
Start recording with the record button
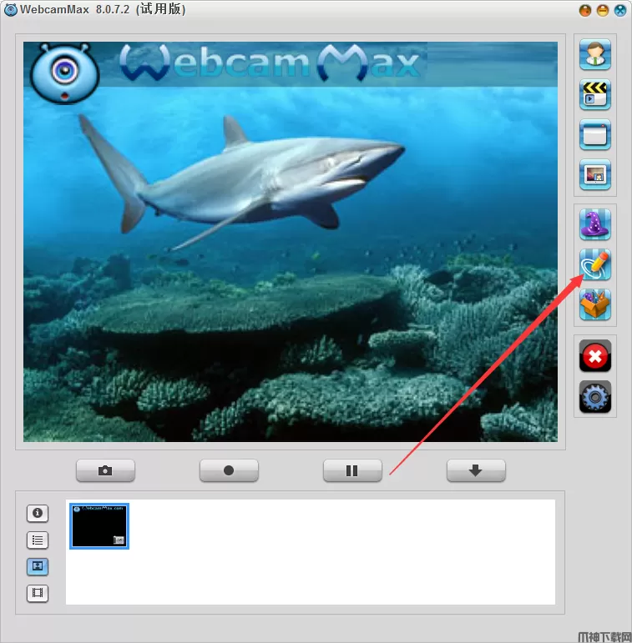point(229,470)
